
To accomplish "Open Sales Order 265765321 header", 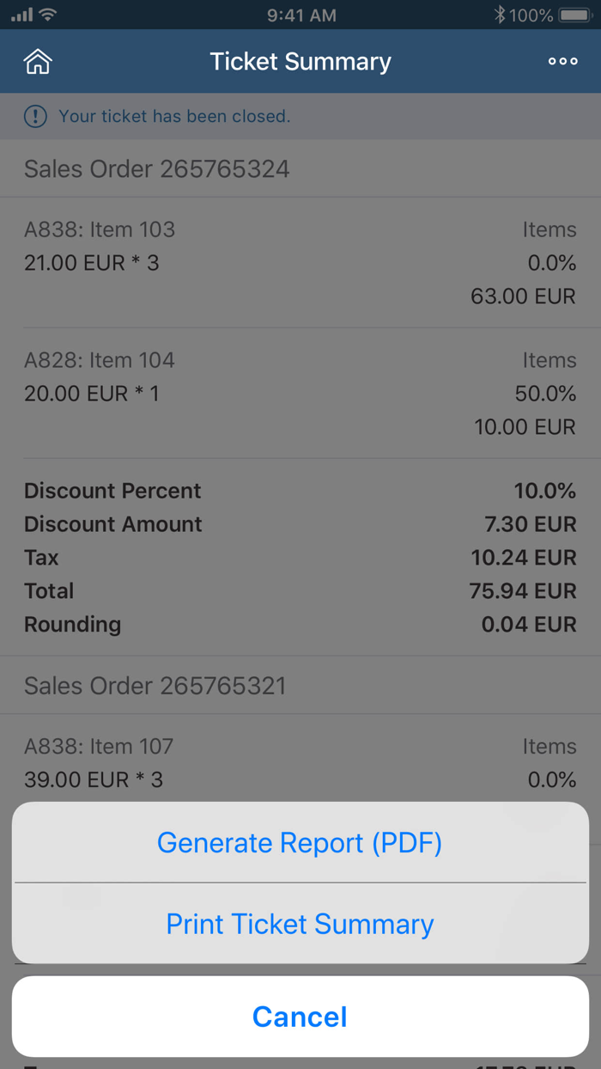I will [x=300, y=685].
